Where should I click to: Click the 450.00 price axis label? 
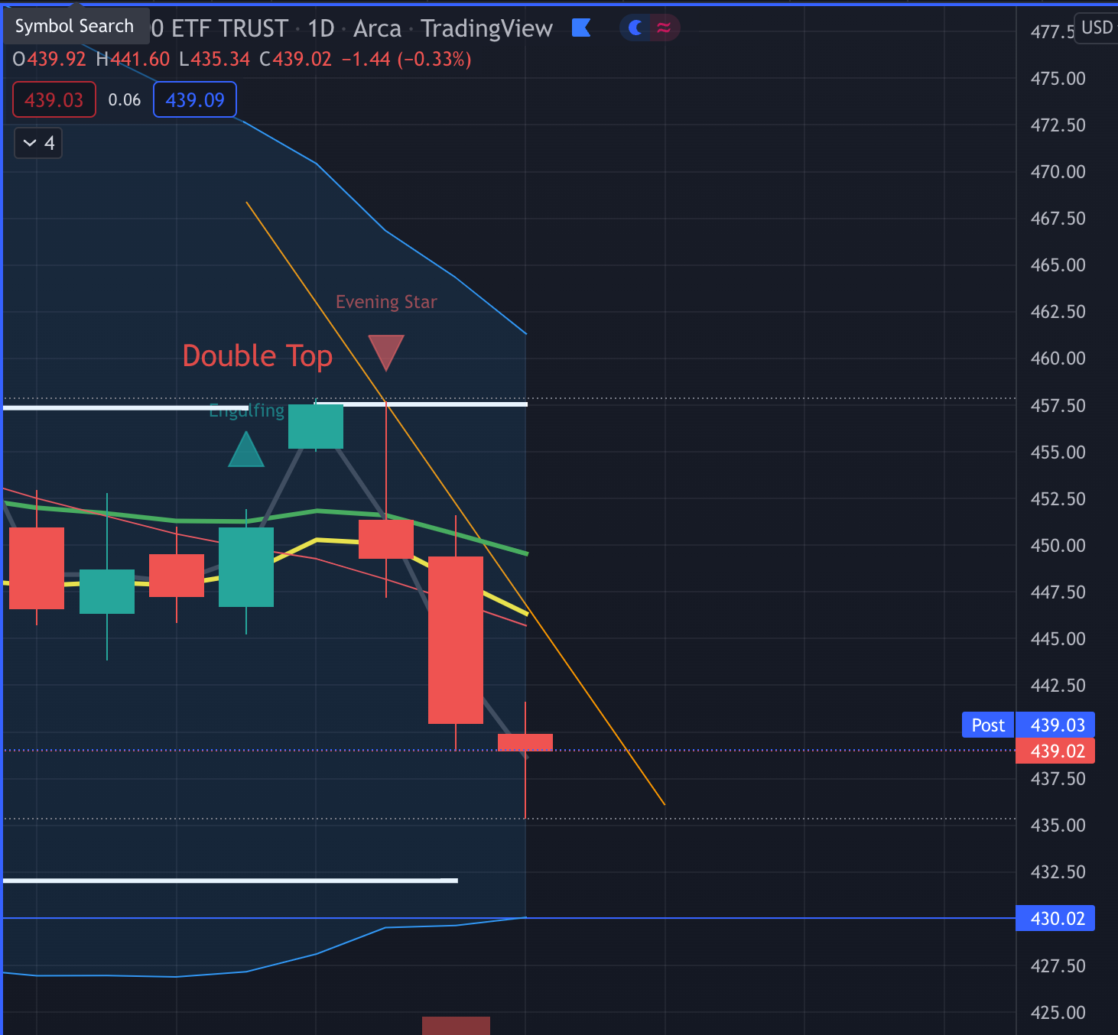click(1058, 546)
